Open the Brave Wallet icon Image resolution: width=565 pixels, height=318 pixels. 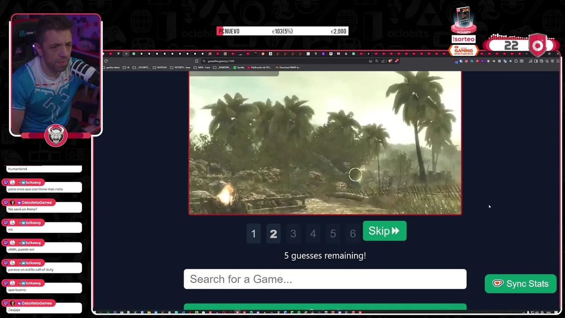(x=541, y=61)
